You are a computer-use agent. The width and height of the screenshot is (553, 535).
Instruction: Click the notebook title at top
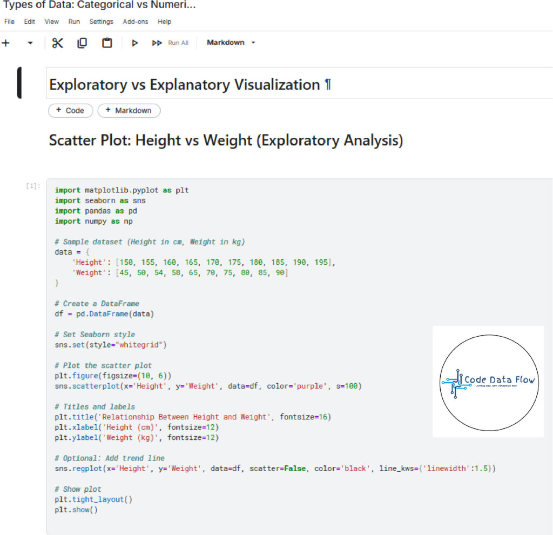point(99,5)
